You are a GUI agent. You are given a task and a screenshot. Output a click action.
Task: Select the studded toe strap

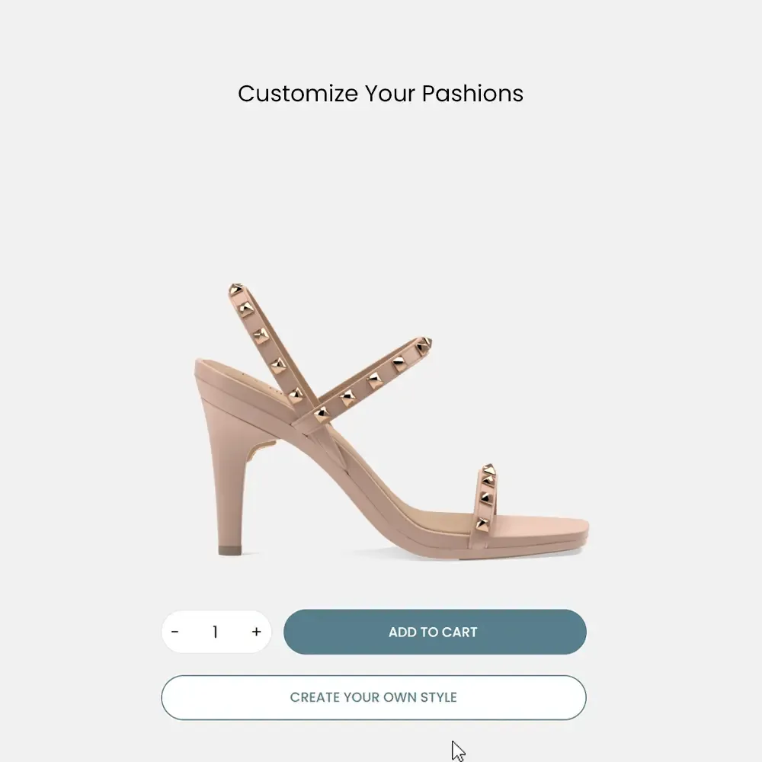(x=485, y=499)
